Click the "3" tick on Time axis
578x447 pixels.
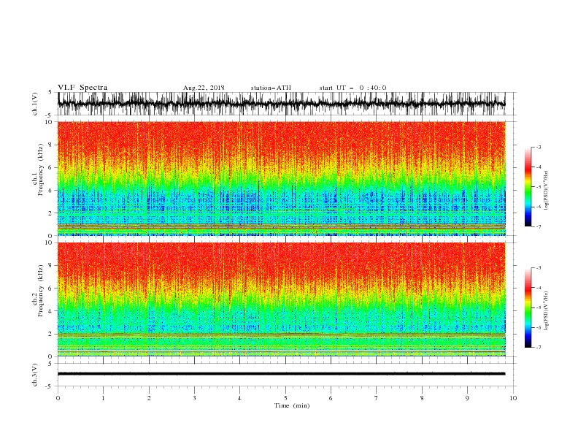[194, 398]
